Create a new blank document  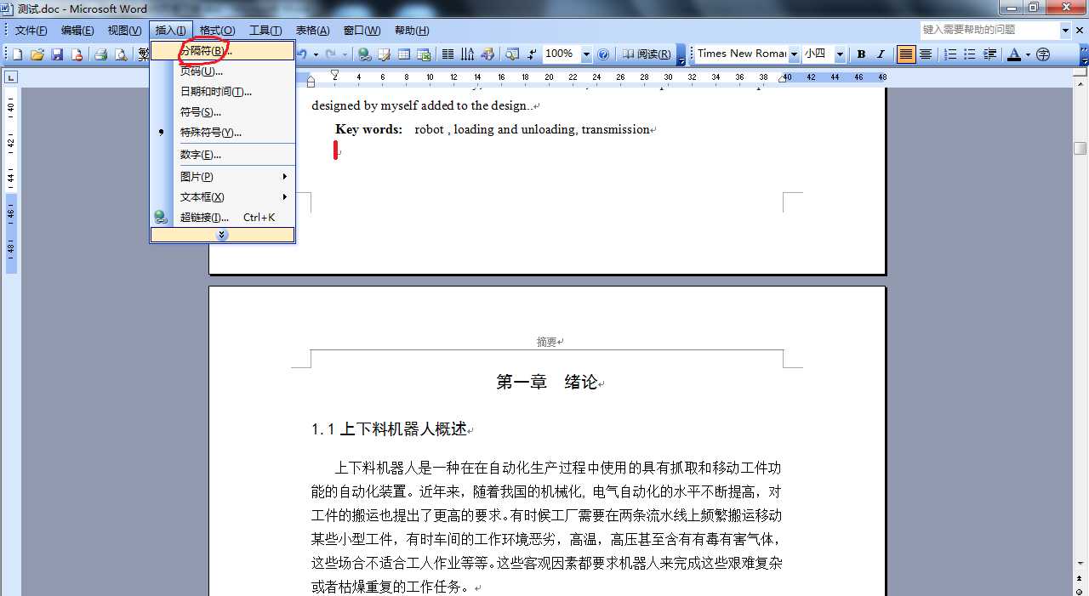[x=17, y=54]
